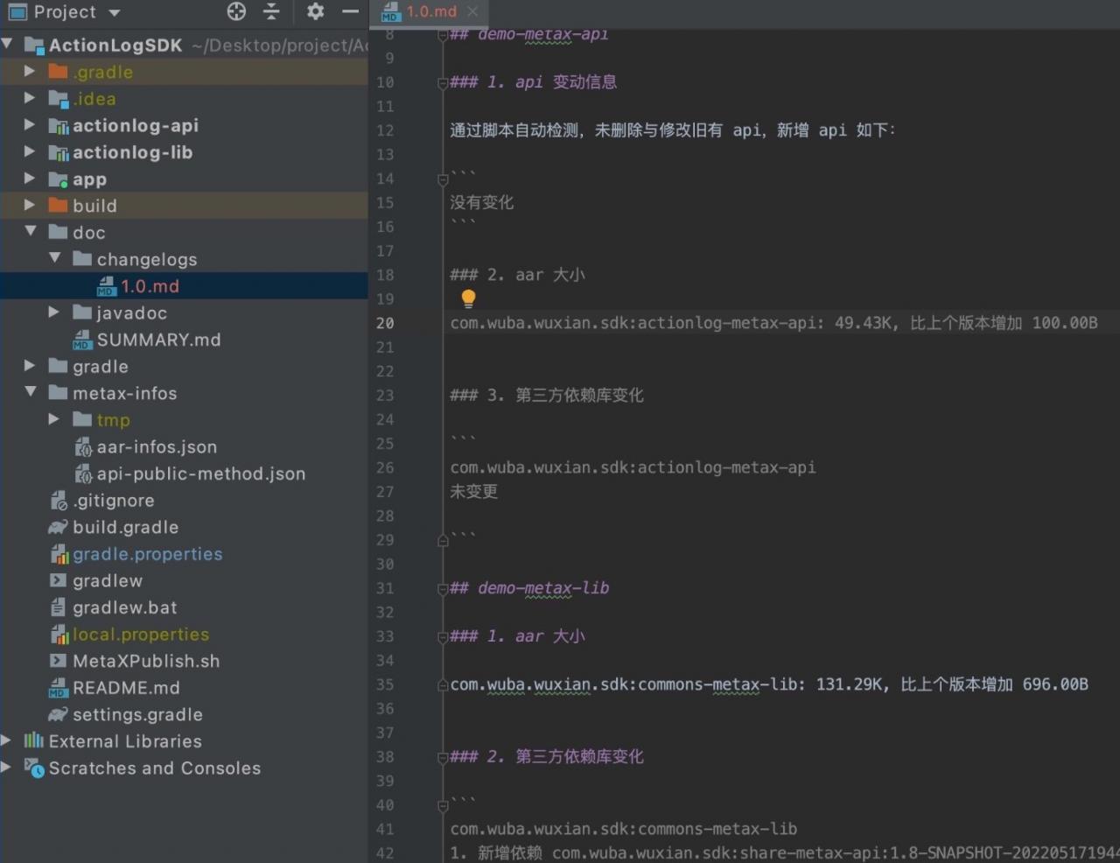Image resolution: width=1120 pixels, height=863 pixels.
Task: Expand the Scratches and Consoles arrow
Action: 6,768
